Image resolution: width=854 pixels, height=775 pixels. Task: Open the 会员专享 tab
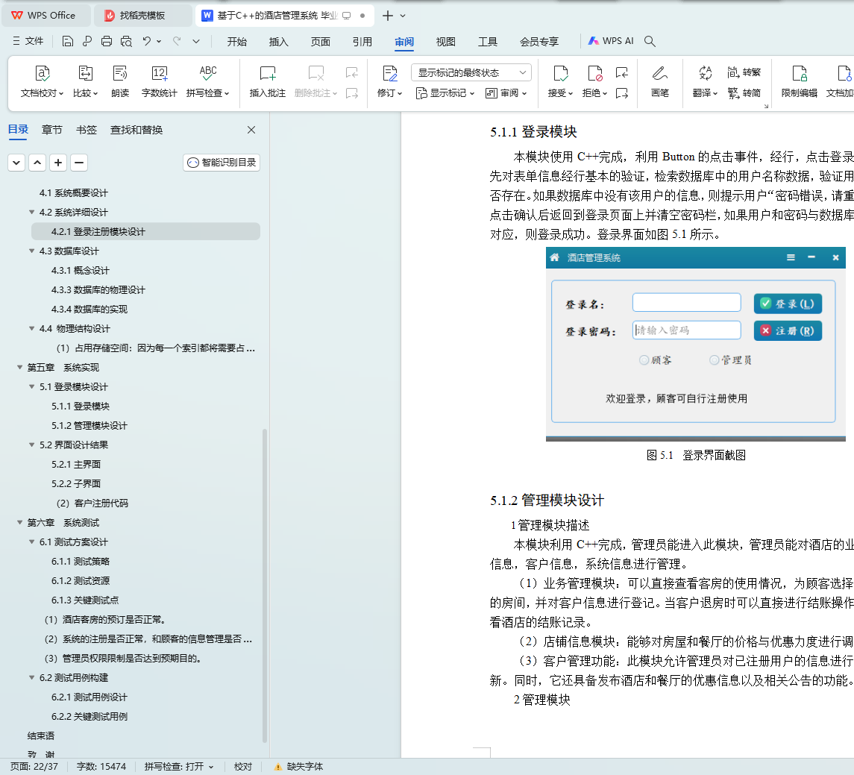click(539, 41)
